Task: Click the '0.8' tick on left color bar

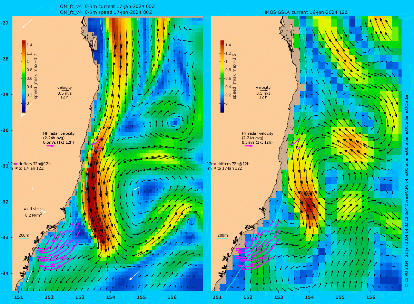Action: tap(29, 70)
